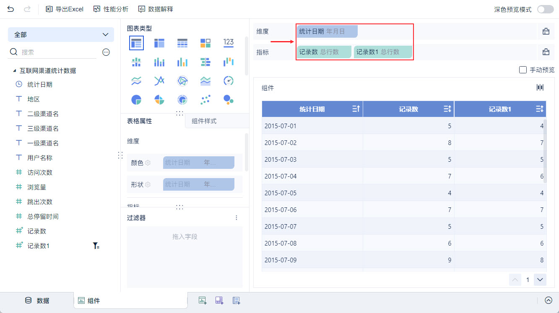Go to next page with down arrow
559x313 pixels.
click(540, 279)
